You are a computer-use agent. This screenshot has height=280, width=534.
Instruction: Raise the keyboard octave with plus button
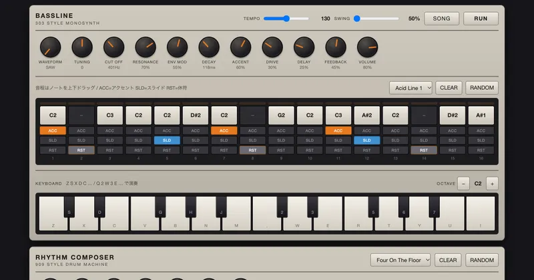(x=492, y=184)
